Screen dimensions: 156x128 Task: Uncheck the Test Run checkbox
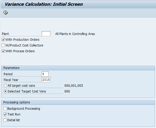[5, 114]
